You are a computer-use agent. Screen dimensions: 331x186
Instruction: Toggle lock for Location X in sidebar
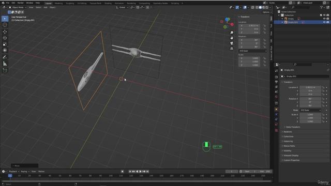pyautogui.click(x=264, y=25)
